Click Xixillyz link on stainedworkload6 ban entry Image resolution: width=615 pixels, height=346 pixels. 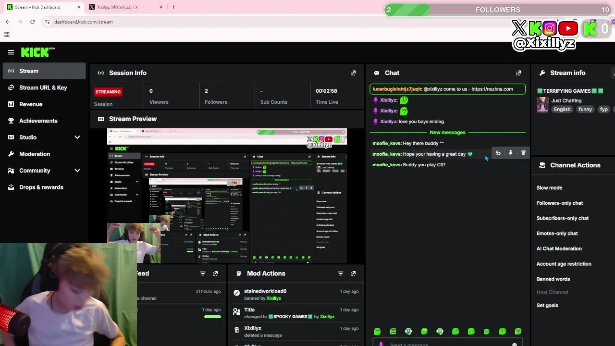[x=274, y=298]
